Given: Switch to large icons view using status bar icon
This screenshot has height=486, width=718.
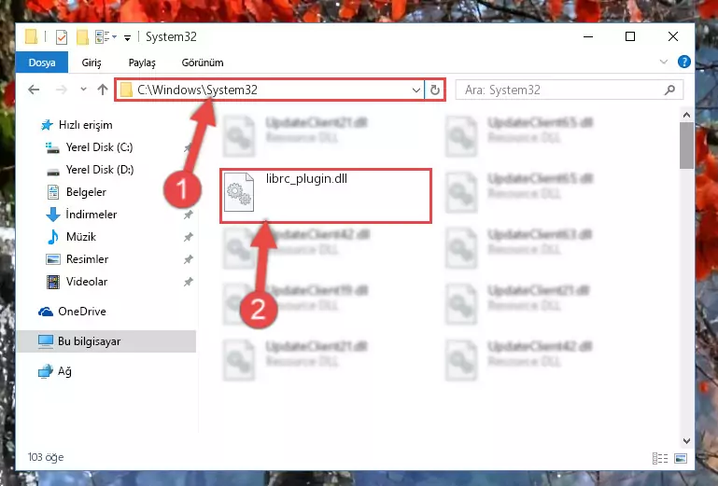Looking at the screenshot, I should tap(681, 458).
